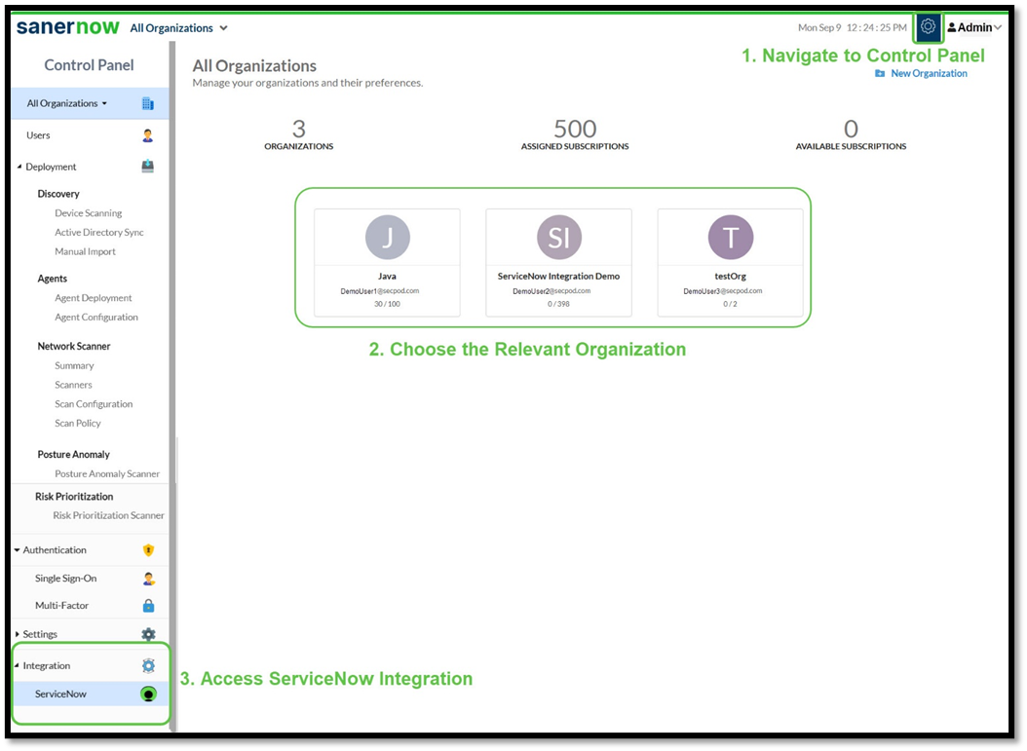The width and height of the screenshot is (1027, 751).
Task: Select Active Directory Sync
Action: click(x=99, y=233)
